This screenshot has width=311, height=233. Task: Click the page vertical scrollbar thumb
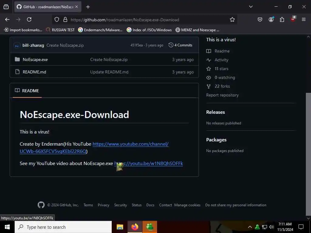[308, 154]
